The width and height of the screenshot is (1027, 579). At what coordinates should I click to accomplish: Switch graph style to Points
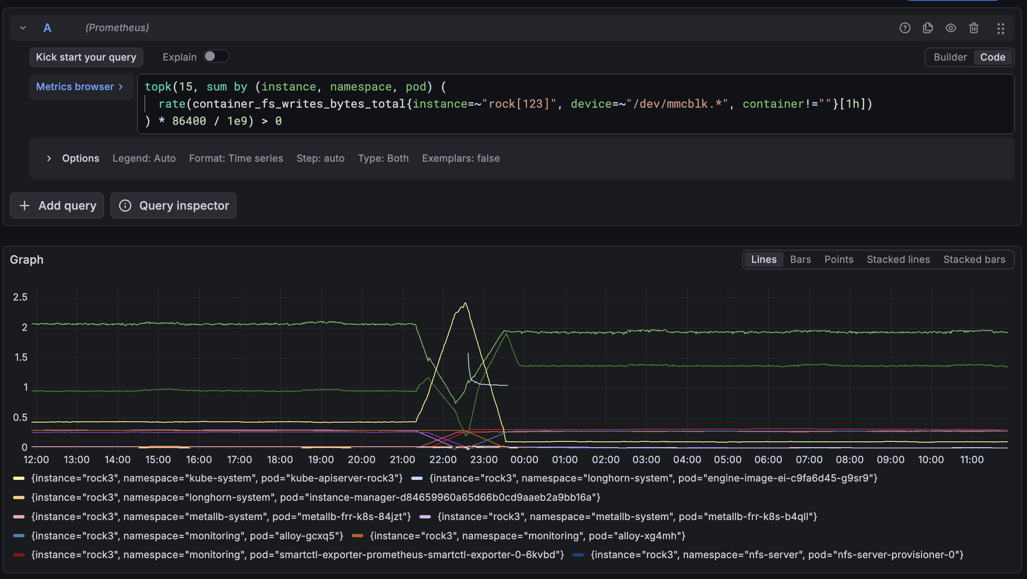pos(838,260)
